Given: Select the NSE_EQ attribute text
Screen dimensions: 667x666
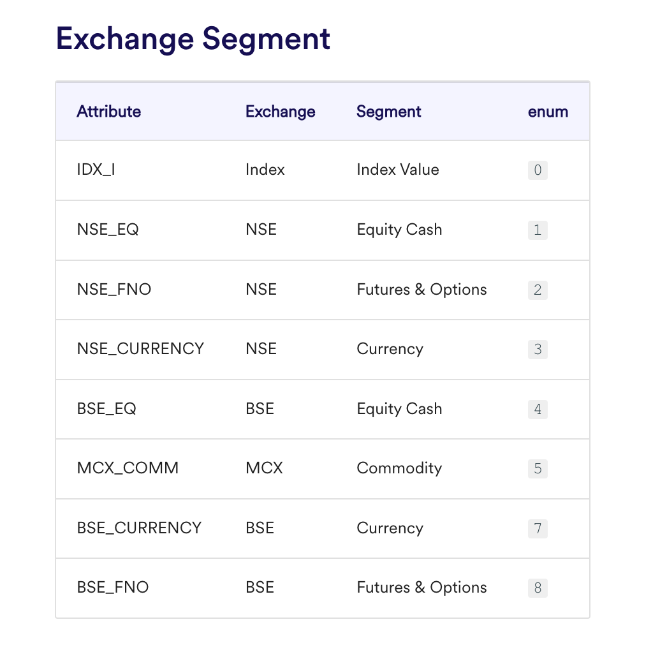Looking at the screenshot, I should (108, 230).
